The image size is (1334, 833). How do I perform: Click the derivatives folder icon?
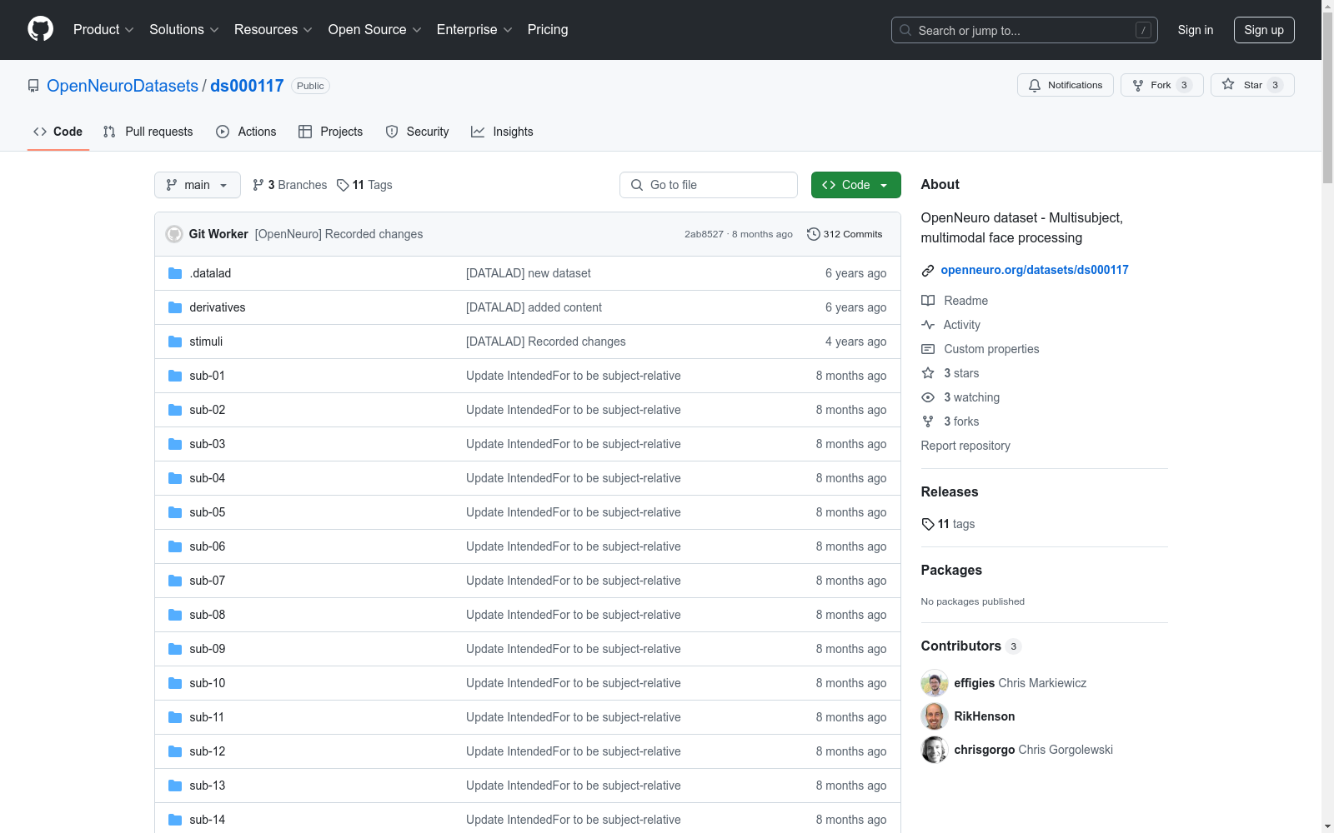(175, 307)
